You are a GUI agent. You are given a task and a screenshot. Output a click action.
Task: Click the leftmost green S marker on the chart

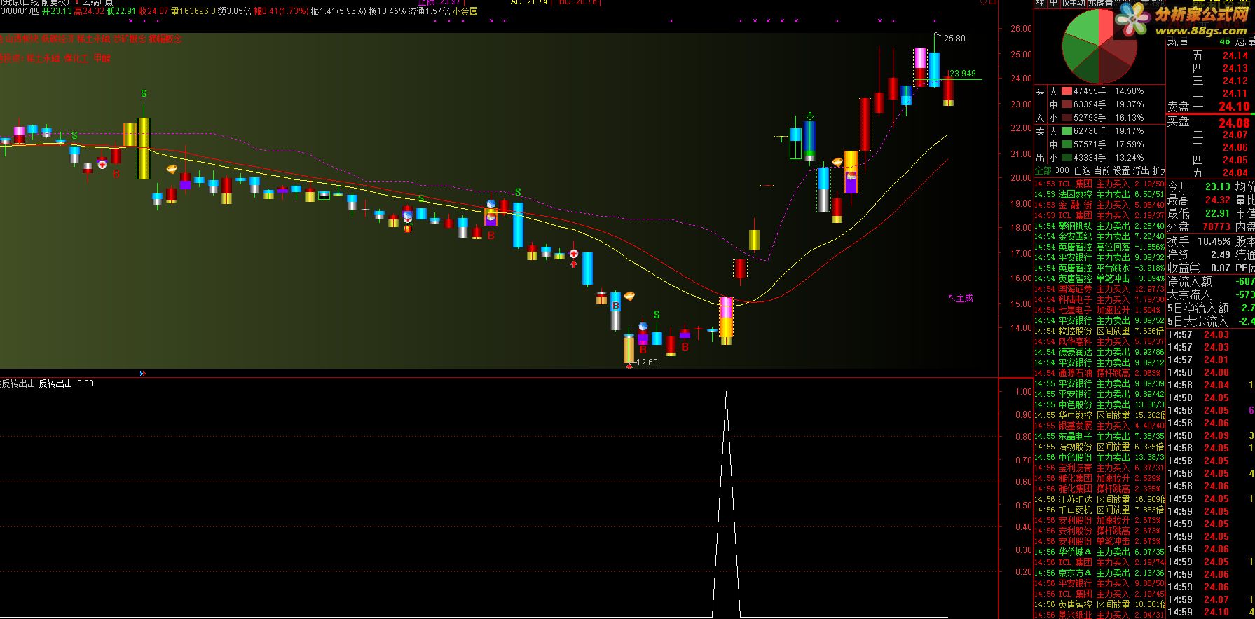[x=74, y=135]
